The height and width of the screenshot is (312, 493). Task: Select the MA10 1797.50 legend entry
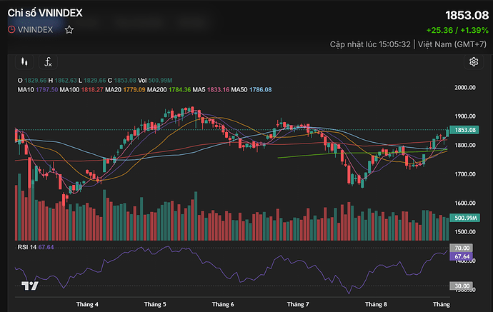(x=38, y=89)
